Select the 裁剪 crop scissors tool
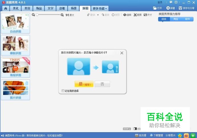The height and width of the screenshot is (138, 197). (138, 15)
